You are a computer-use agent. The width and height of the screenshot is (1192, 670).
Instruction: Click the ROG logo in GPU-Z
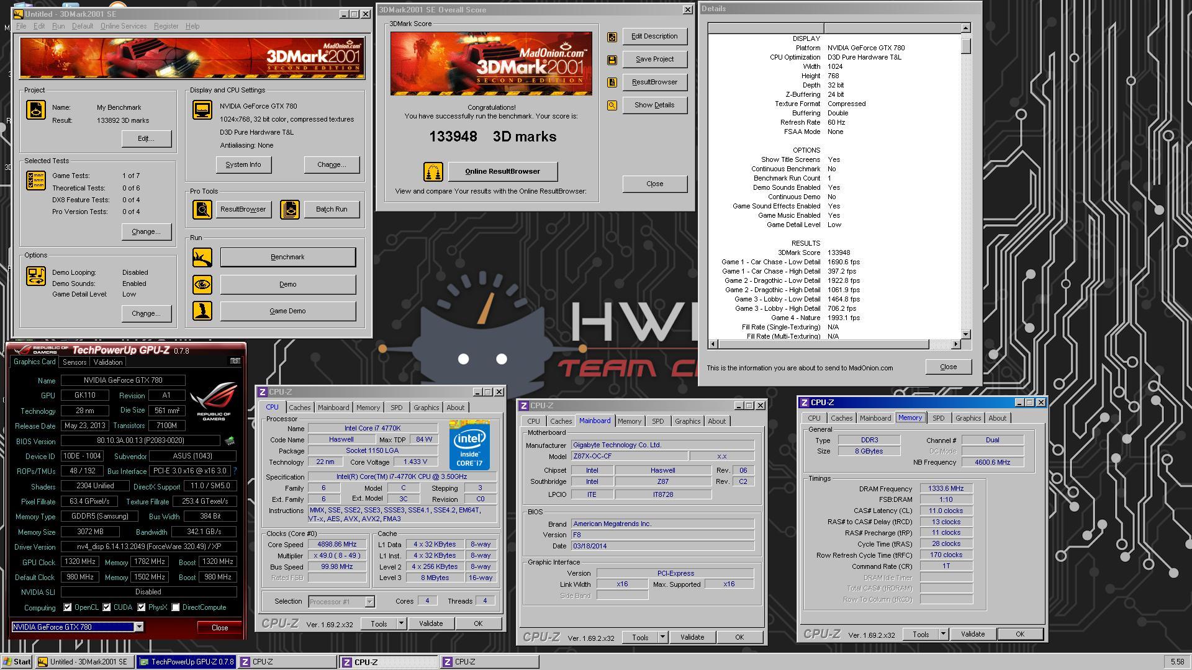[214, 401]
